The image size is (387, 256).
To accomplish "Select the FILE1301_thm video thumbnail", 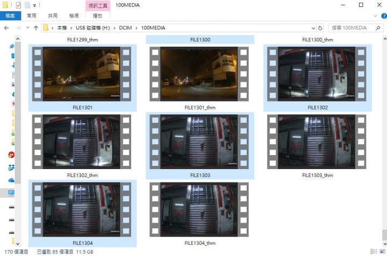I will coord(199,74).
